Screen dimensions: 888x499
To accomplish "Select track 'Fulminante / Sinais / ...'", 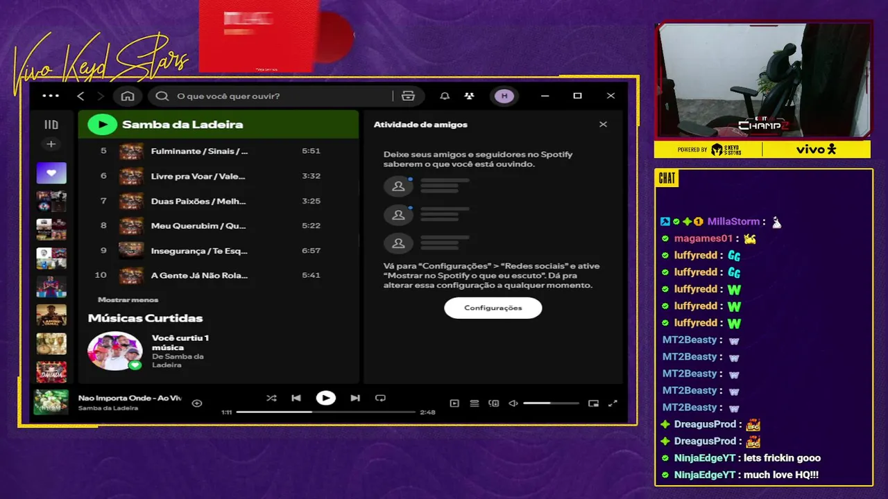I will (x=199, y=151).
